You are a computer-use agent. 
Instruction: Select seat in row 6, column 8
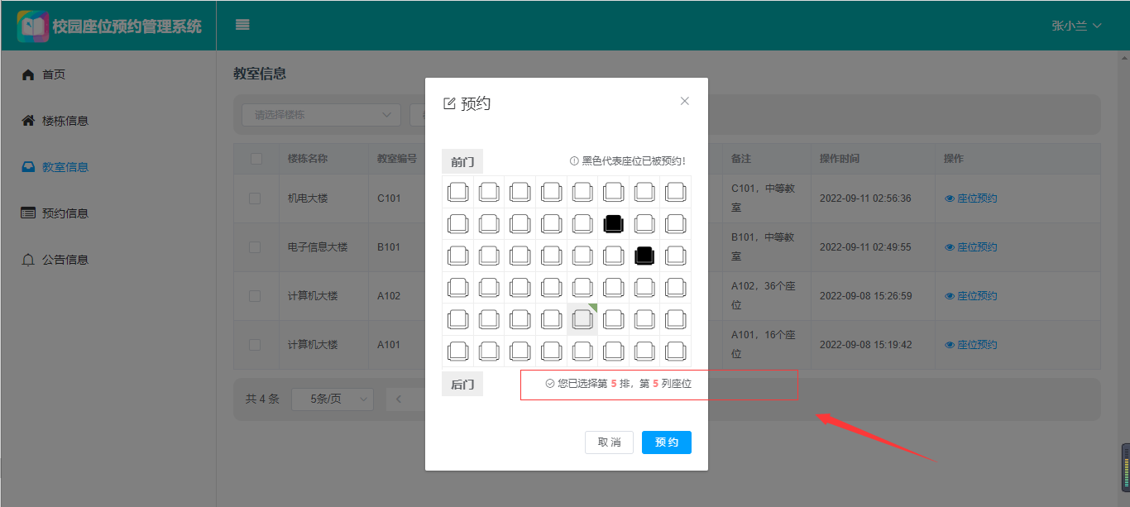[x=675, y=351]
